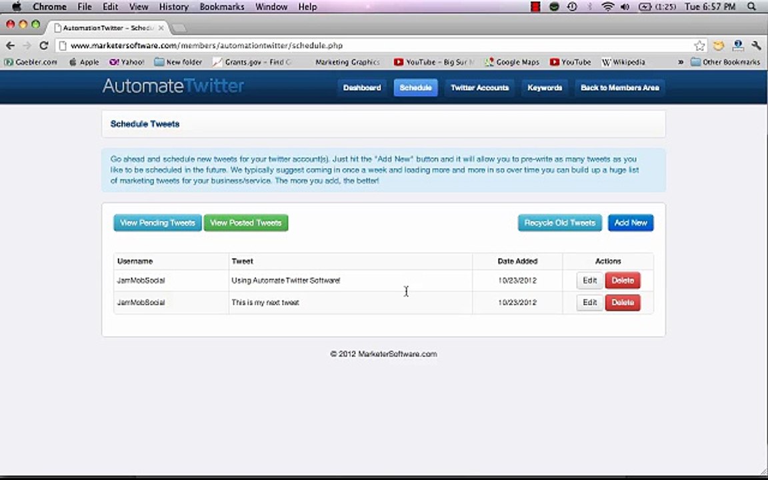The height and width of the screenshot is (480, 768).
Task: Click the 'Using Automate Twitter Software!' tweet text
Action: coord(285,281)
